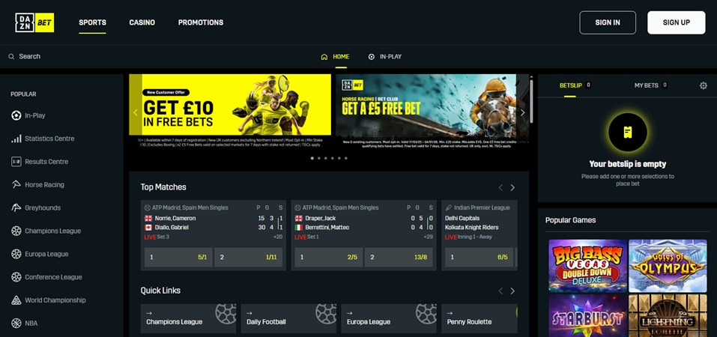Click tennis icon beside Draper match league
Viewport: 717px width, 337px height.
tap(297, 207)
